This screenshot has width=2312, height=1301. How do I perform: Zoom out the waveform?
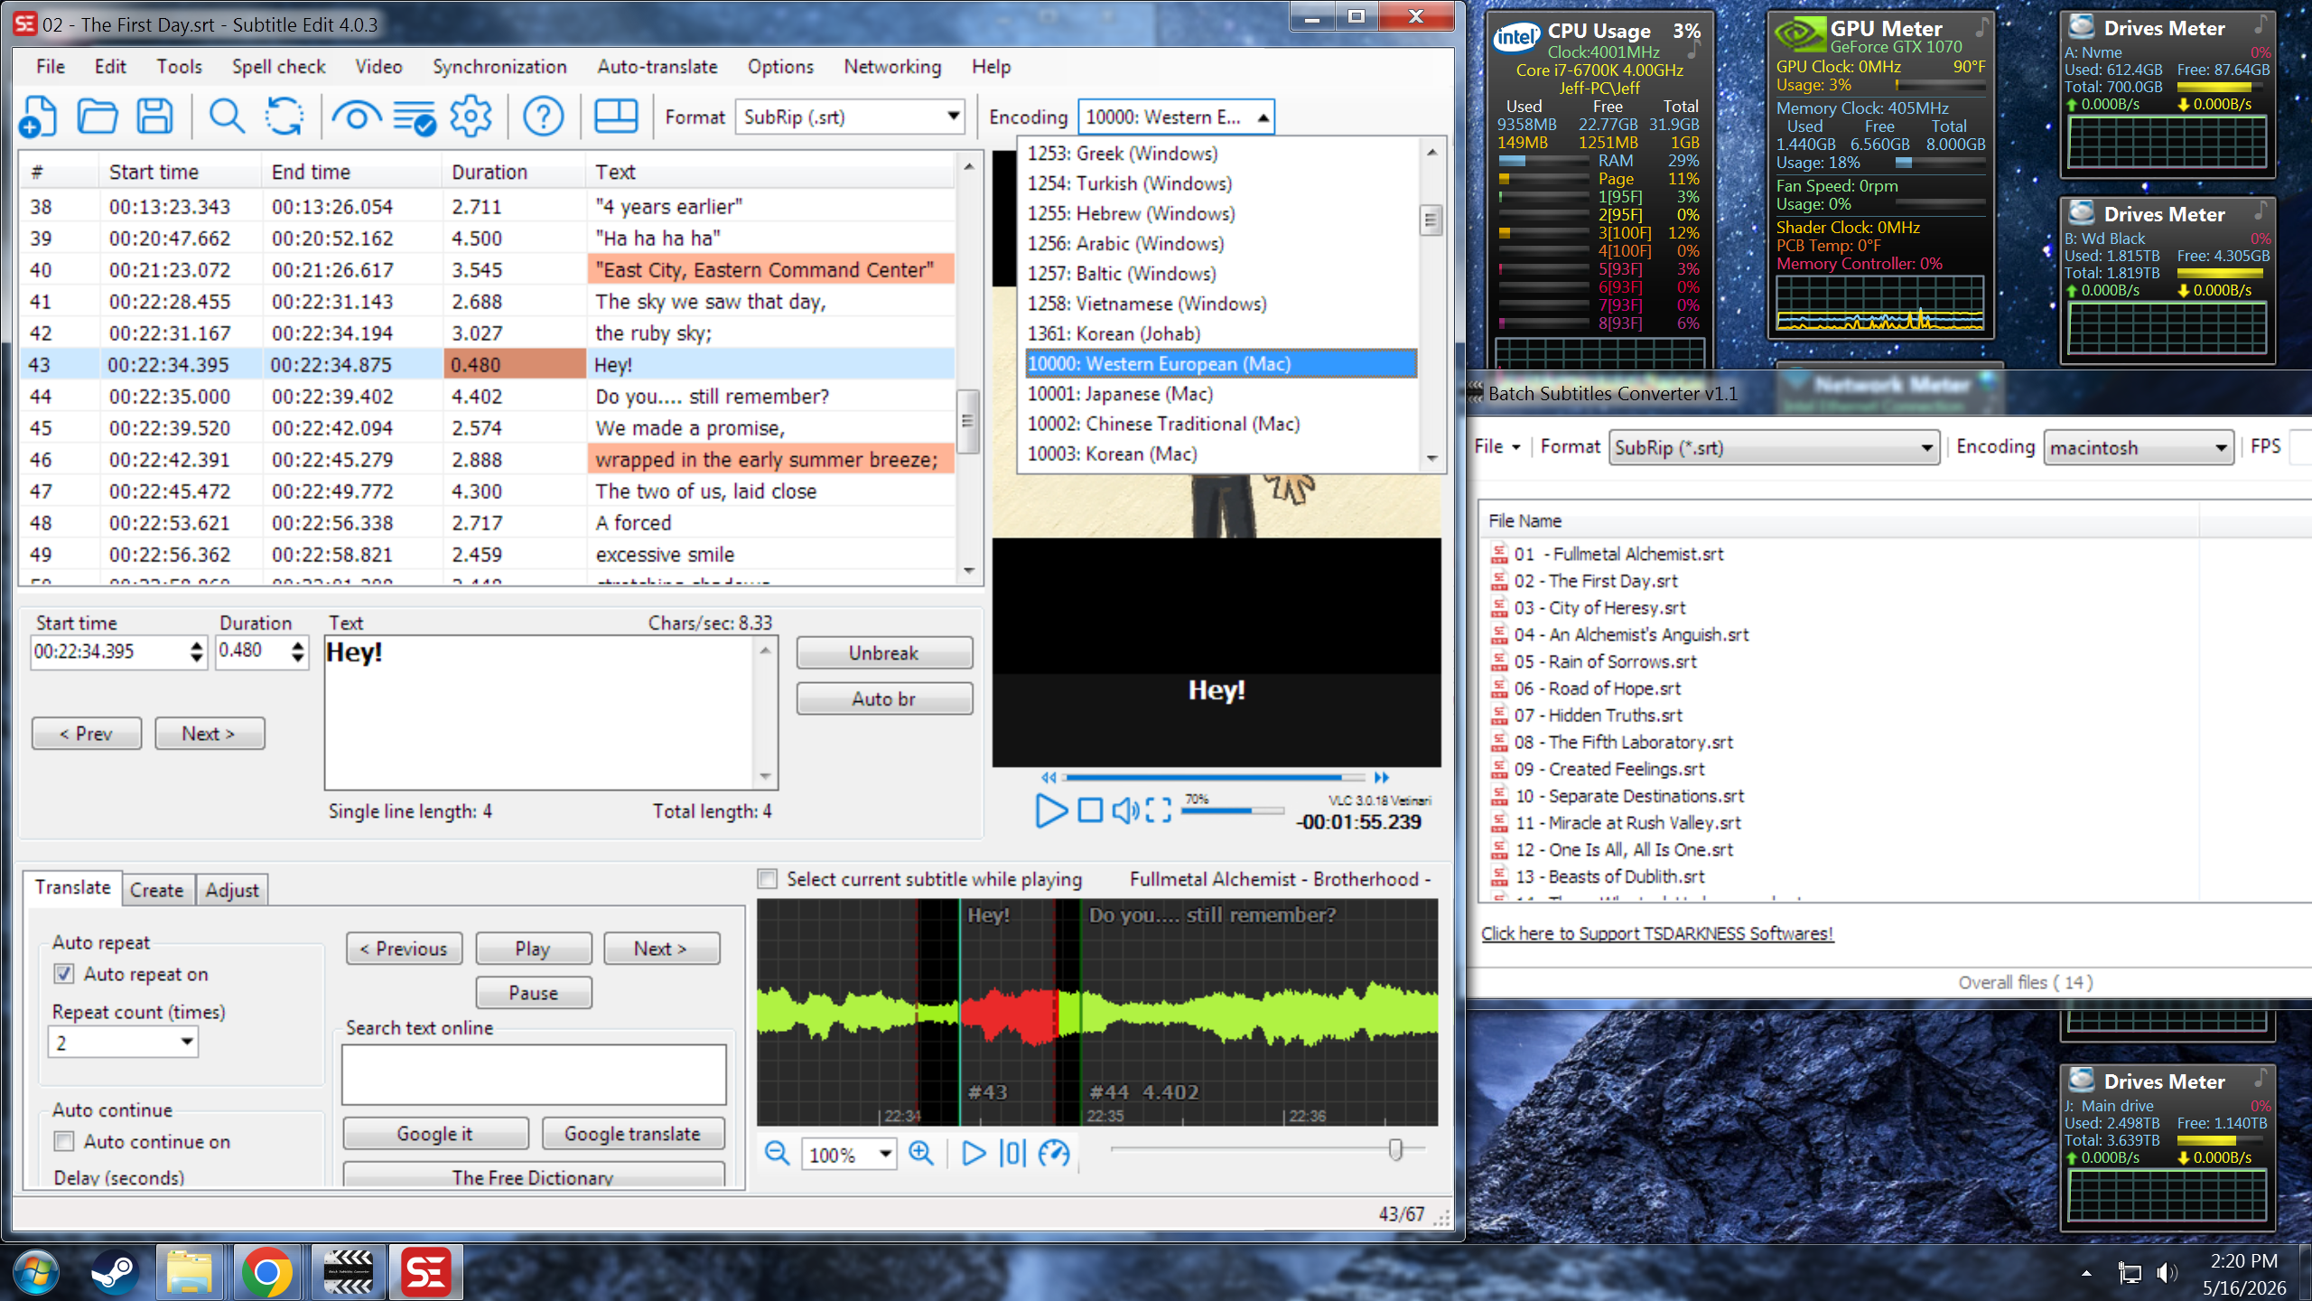[x=777, y=1154]
